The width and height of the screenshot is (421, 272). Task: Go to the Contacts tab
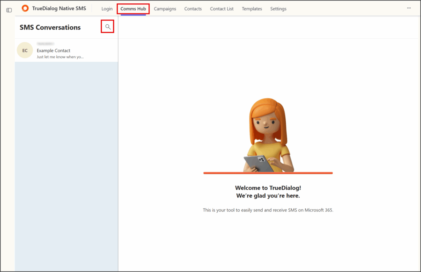click(193, 9)
